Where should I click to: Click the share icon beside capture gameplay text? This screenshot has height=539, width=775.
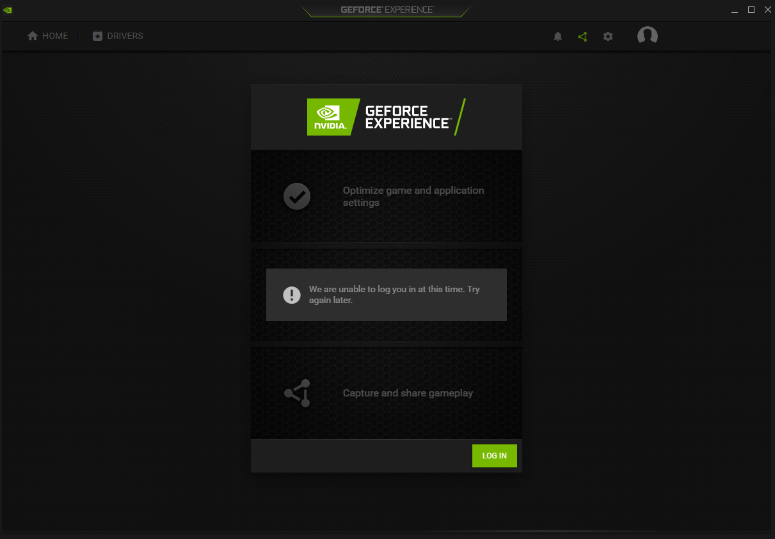[296, 393]
